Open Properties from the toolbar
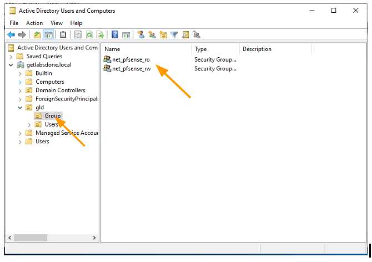Image resolution: width=372 pixels, height=262 pixels. [78, 35]
